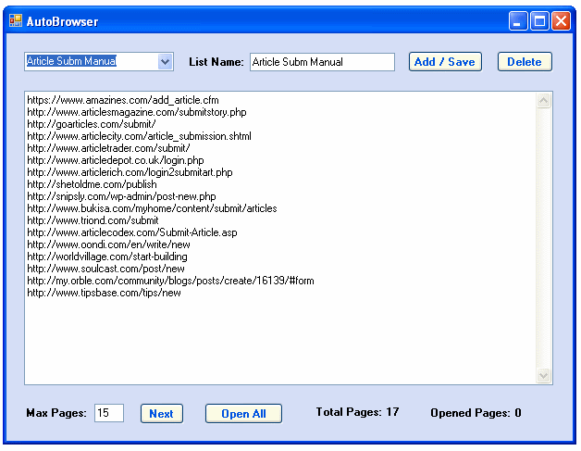Click the snipsly.com/wp-admin/post-new.php line
Viewport: 581px width, 451px height.
[x=121, y=196]
